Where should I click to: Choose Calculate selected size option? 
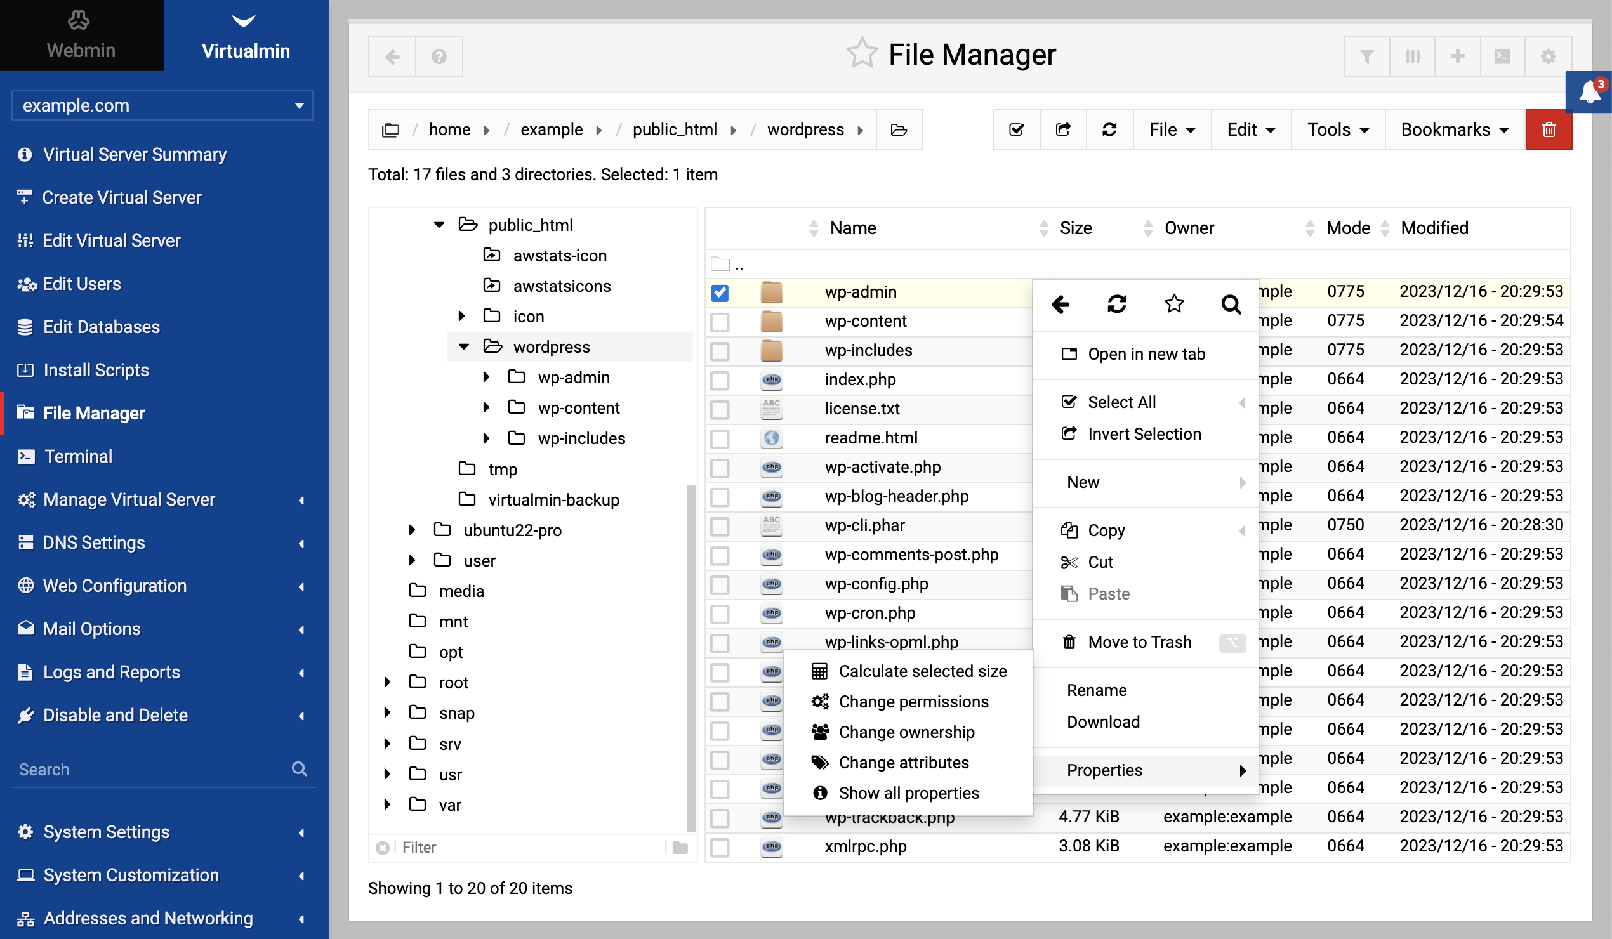(908, 671)
